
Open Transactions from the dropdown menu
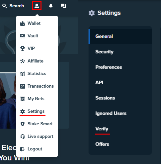tap(37, 86)
